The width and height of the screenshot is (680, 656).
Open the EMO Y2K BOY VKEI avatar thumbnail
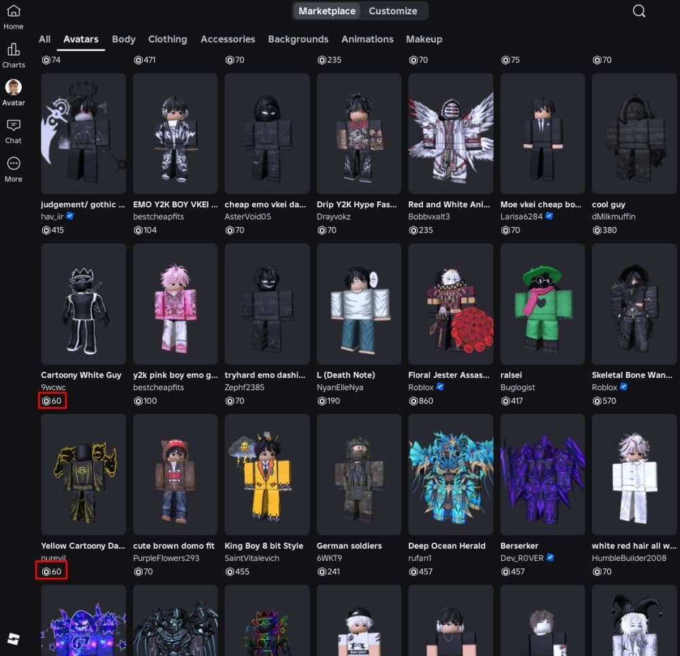click(x=175, y=133)
